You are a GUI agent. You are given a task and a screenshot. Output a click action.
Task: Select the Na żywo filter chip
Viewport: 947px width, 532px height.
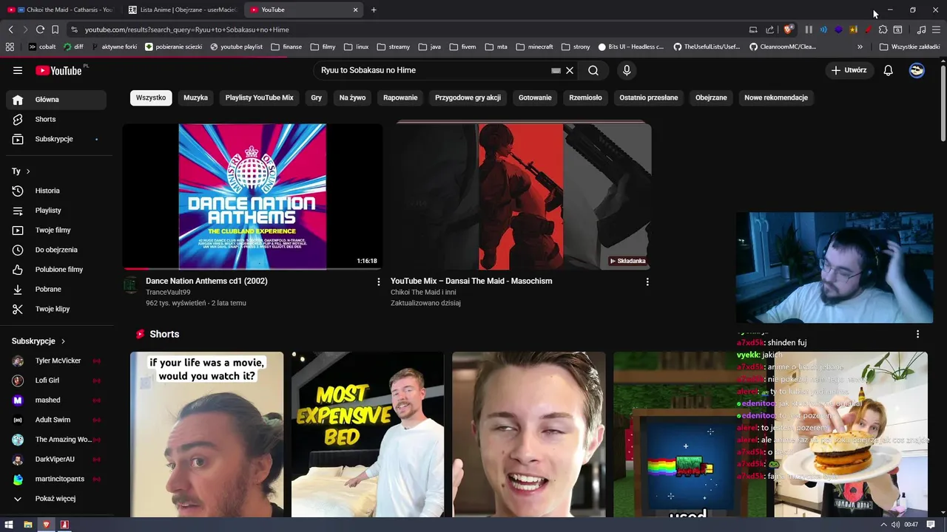(352, 98)
